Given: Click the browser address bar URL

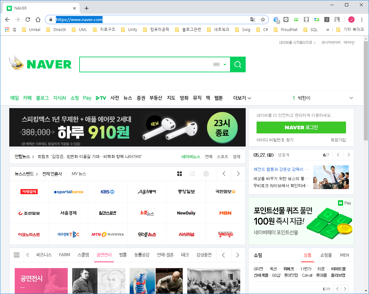Looking at the screenshot, I should [x=79, y=20].
